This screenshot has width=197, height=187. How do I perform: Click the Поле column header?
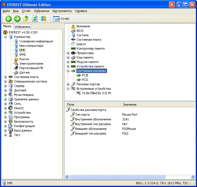pyautogui.click(x=92, y=105)
